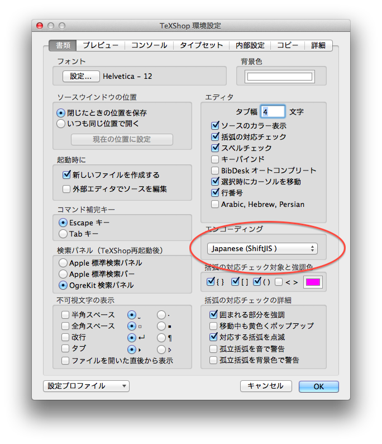Open the 設定プロファイル dropdown

[86, 386]
